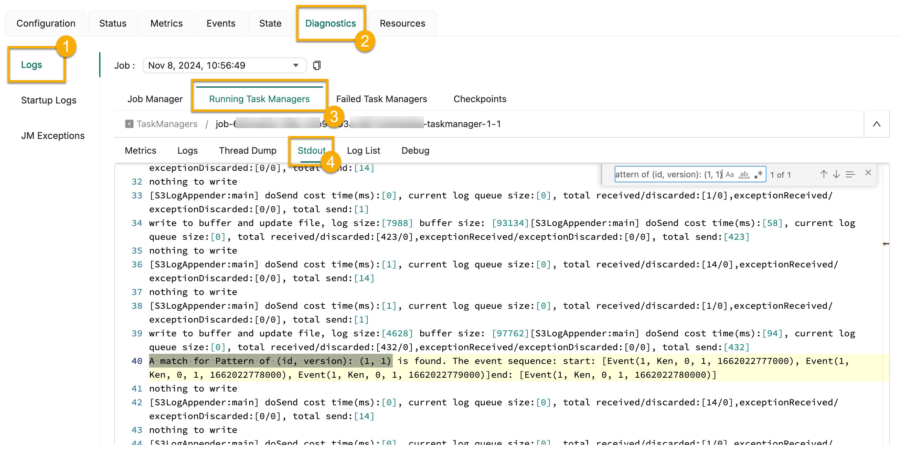Go to the next match arrow
The height and width of the screenshot is (450, 905).
tap(836, 174)
